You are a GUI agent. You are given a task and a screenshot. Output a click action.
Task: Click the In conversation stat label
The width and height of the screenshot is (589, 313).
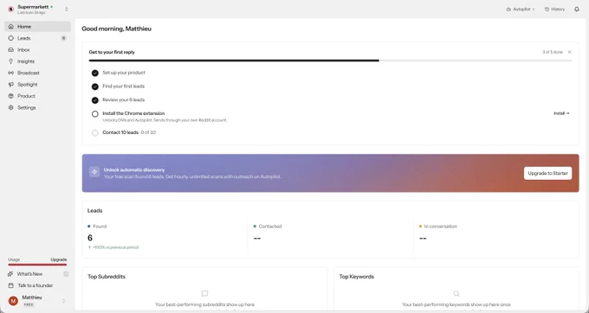point(441,227)
